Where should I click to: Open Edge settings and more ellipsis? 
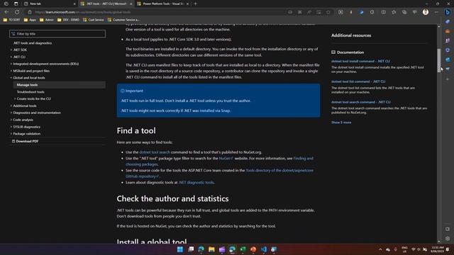click(x=436, y=12)
